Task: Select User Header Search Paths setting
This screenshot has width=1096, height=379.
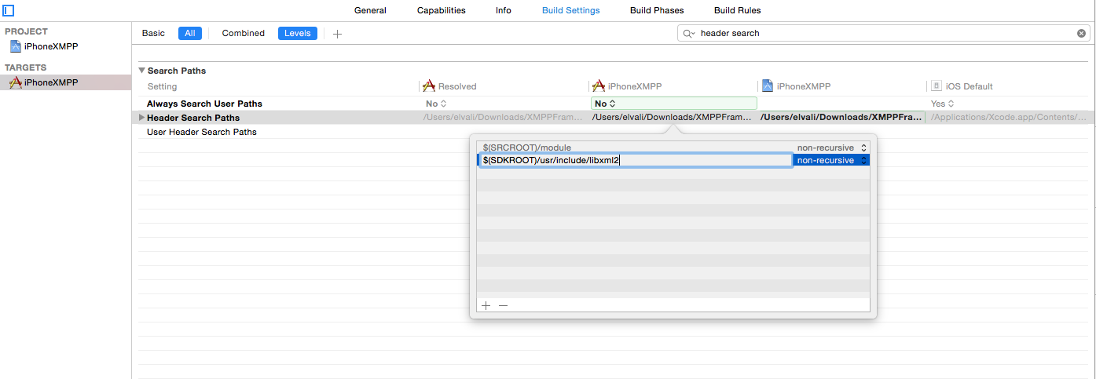Action: [202, 132]
